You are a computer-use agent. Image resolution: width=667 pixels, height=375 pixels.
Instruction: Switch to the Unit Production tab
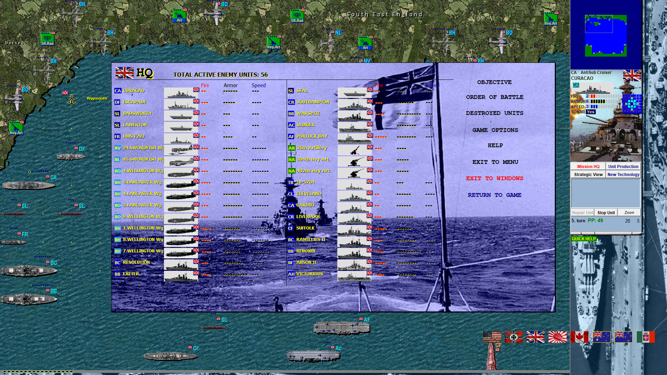tap(623, 166)
